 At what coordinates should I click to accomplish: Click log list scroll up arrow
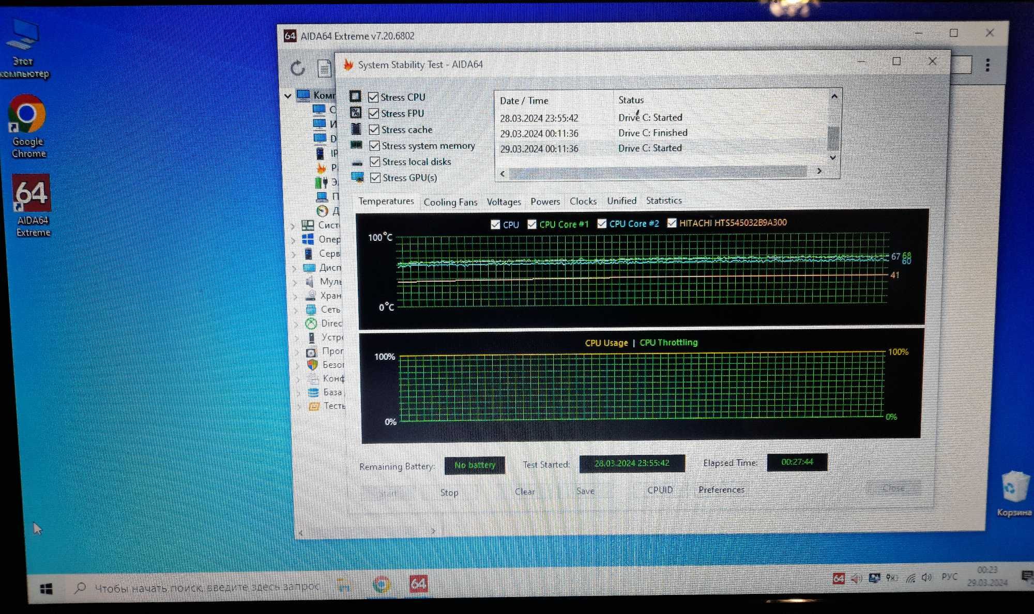pyautogui.click(x=834, y=96)
